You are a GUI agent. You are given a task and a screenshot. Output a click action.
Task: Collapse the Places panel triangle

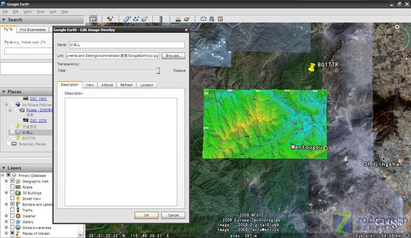(x=4, y=92)
